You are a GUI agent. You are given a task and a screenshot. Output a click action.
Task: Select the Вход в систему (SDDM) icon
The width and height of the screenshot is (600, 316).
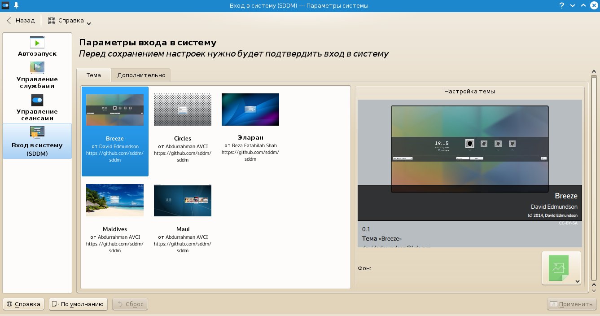(37, 132)
